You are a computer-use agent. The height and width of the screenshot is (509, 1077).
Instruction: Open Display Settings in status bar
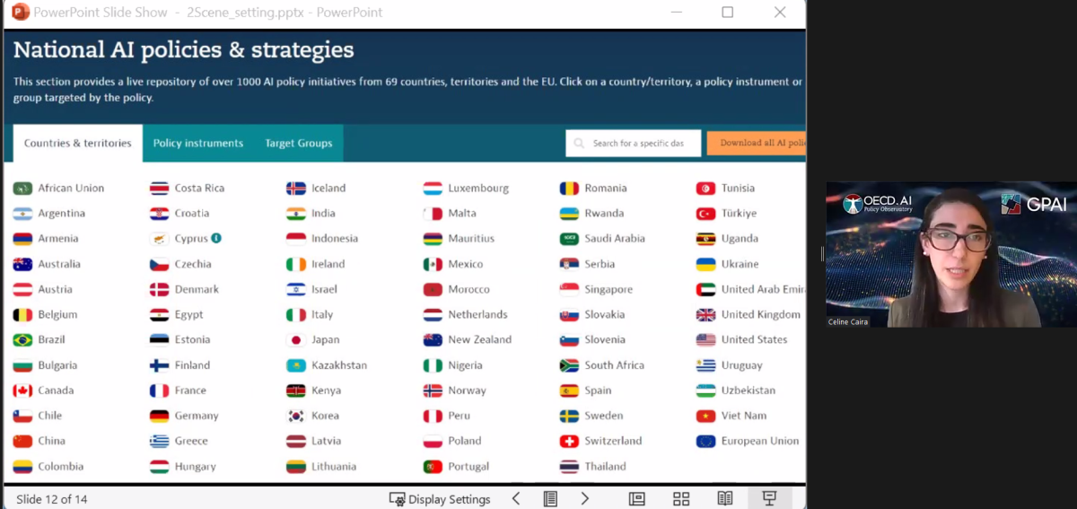coord(440,499)
